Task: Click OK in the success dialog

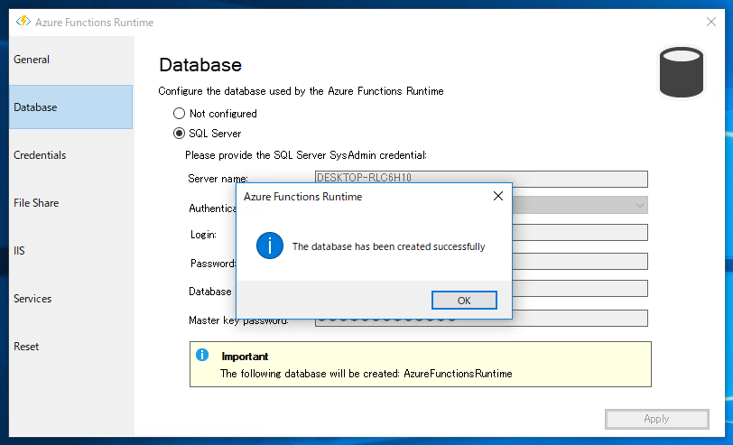Action: 464,300
